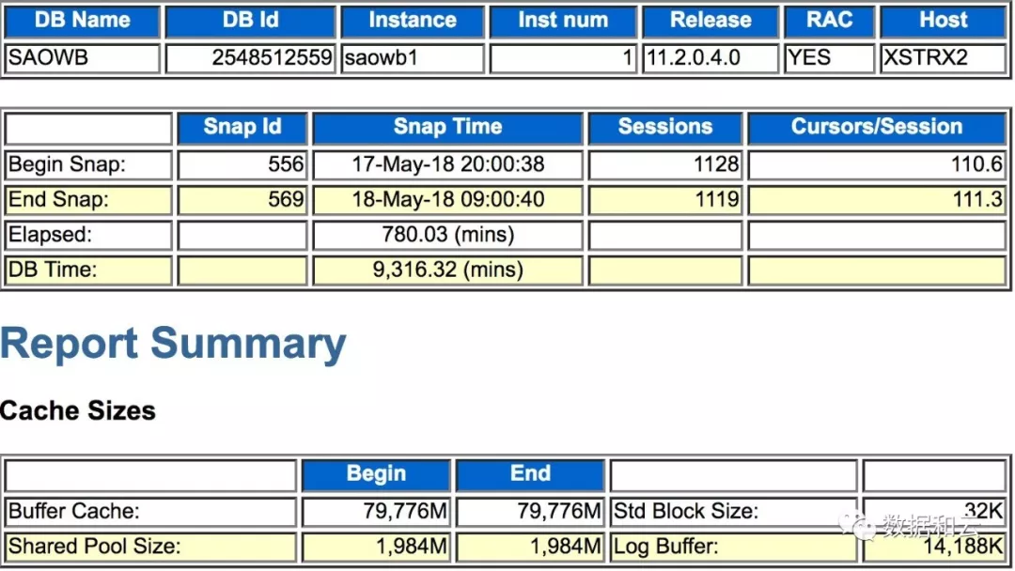Click the Elapsed value 780.03 (mins)

pos(448,235)
